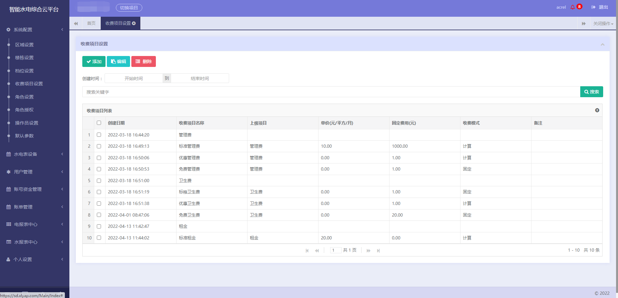This screenshot has height=298, width=618.
Task: Collapse the 系统配置 menu arrow
Action: pos(62,30)
